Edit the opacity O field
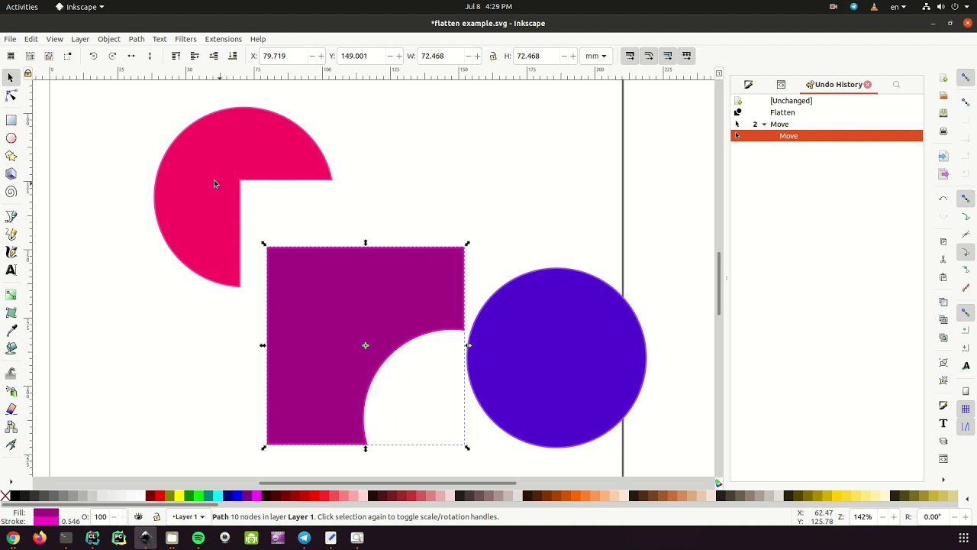This screenshot has height=550, width=977. [101, 517]
